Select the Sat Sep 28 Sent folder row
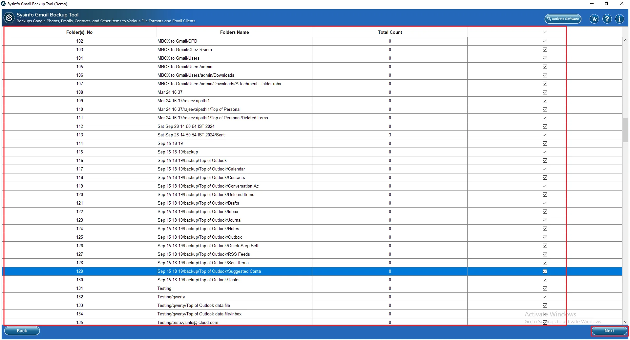Viewport: 630px width, 340px height. click(x=234, y=135)
